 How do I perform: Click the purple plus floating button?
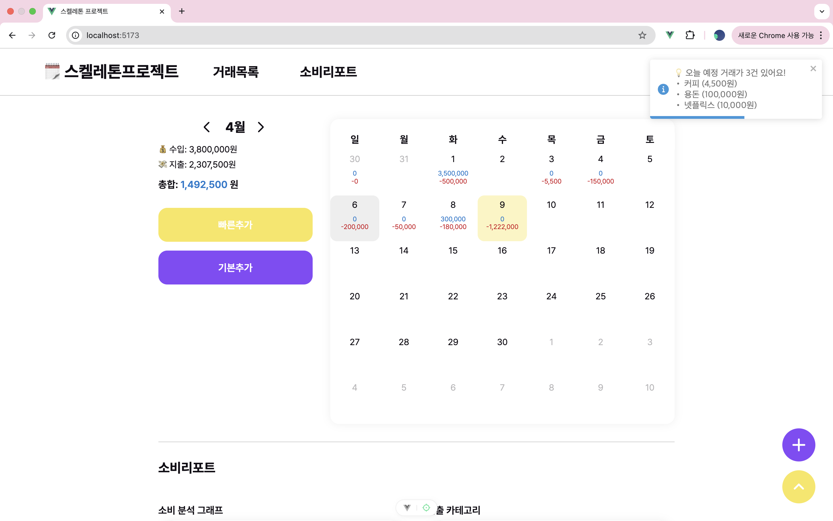[x=798, y=444]
